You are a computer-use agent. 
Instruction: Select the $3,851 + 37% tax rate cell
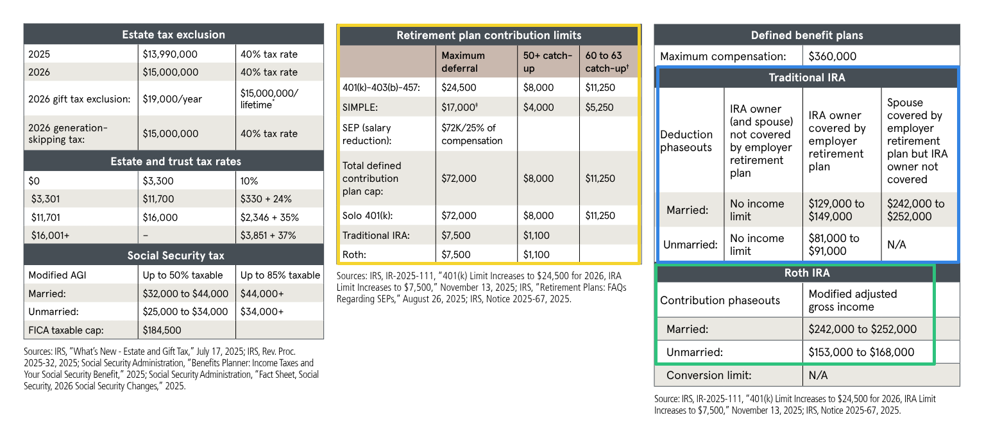[268, 235]
